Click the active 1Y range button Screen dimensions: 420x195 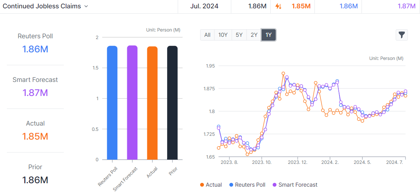click(268, 35)
